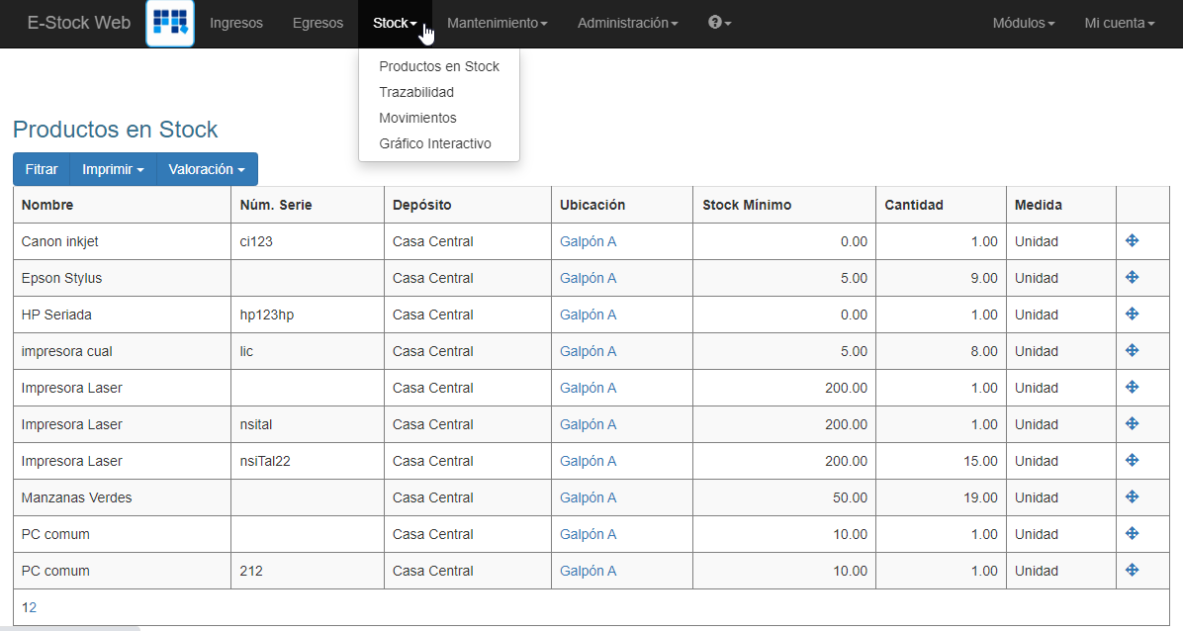Open Gráfico Interactivo from the Stock menu
The width and height of the screenshot is (1183, 631).
tap(436, 142)
